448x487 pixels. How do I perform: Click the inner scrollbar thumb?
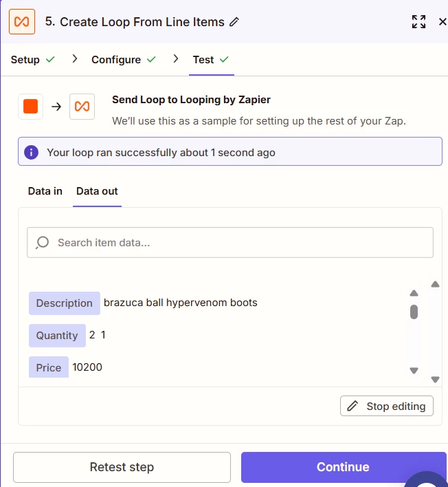pyautogui.click(x=414, y=312)
